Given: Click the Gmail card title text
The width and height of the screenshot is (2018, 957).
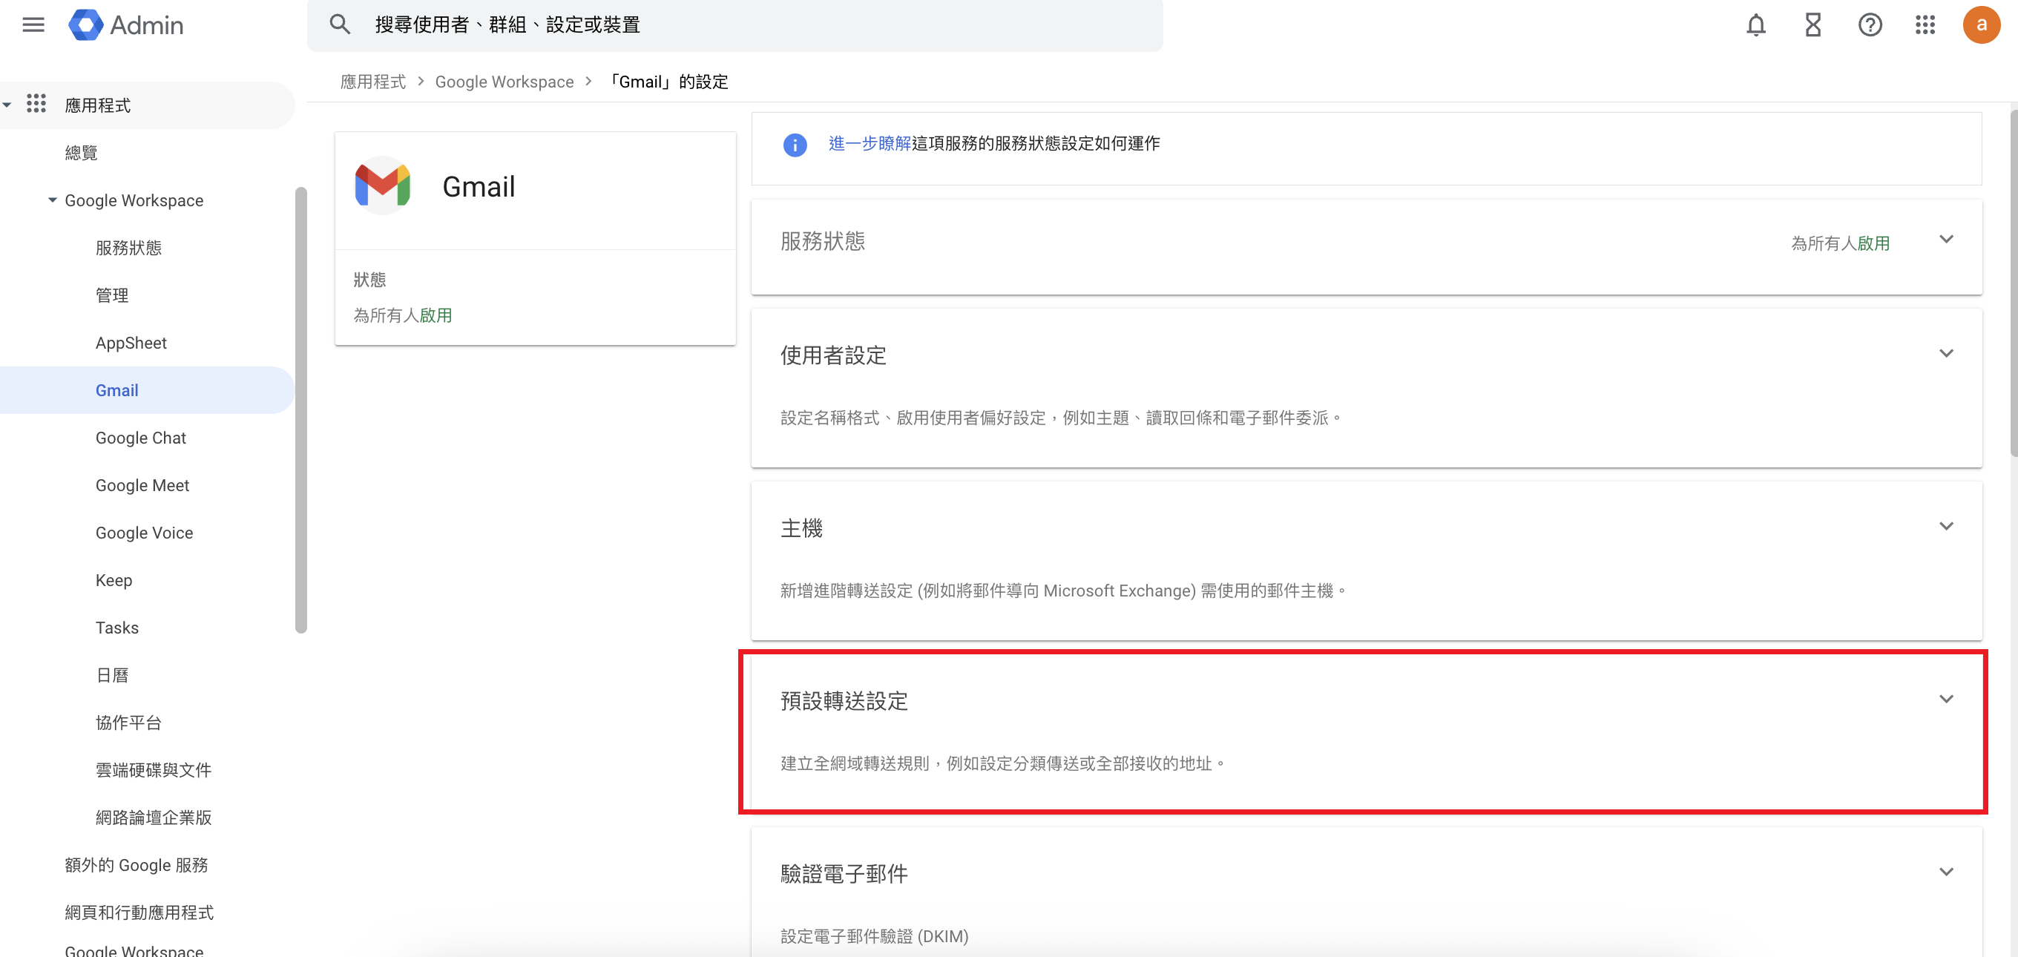Looking at the screenshot, I should click(x=479, y=187).
